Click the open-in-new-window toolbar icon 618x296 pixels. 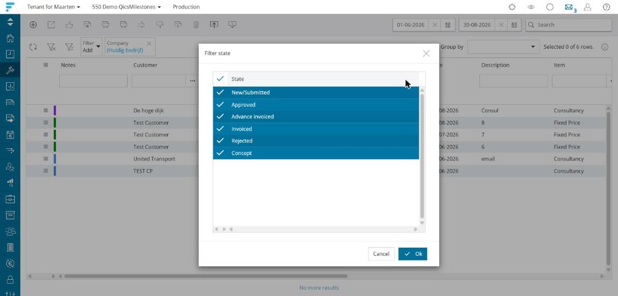point(51,25)
